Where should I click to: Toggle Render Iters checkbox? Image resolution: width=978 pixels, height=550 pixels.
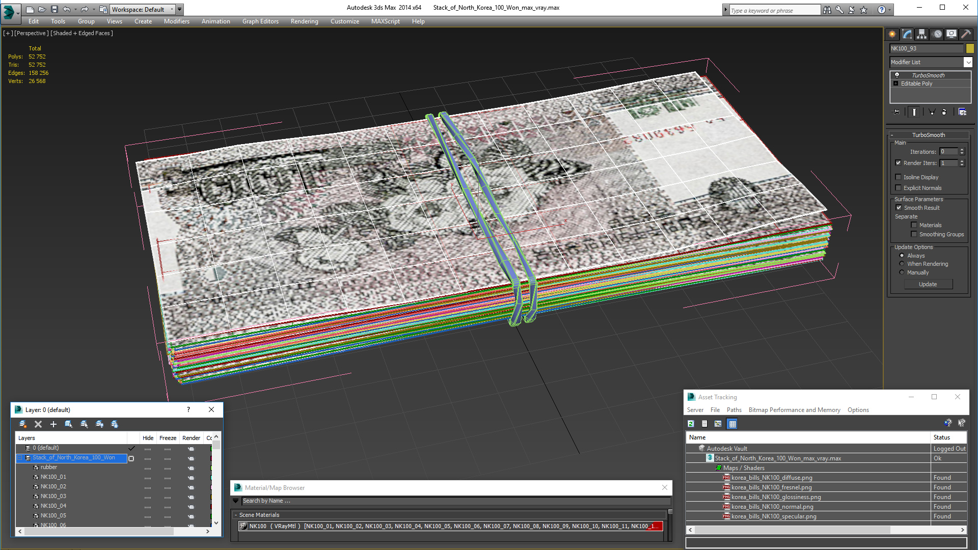[899, 163]
